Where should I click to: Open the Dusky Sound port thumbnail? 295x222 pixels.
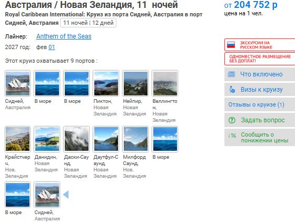pos(76,139)
